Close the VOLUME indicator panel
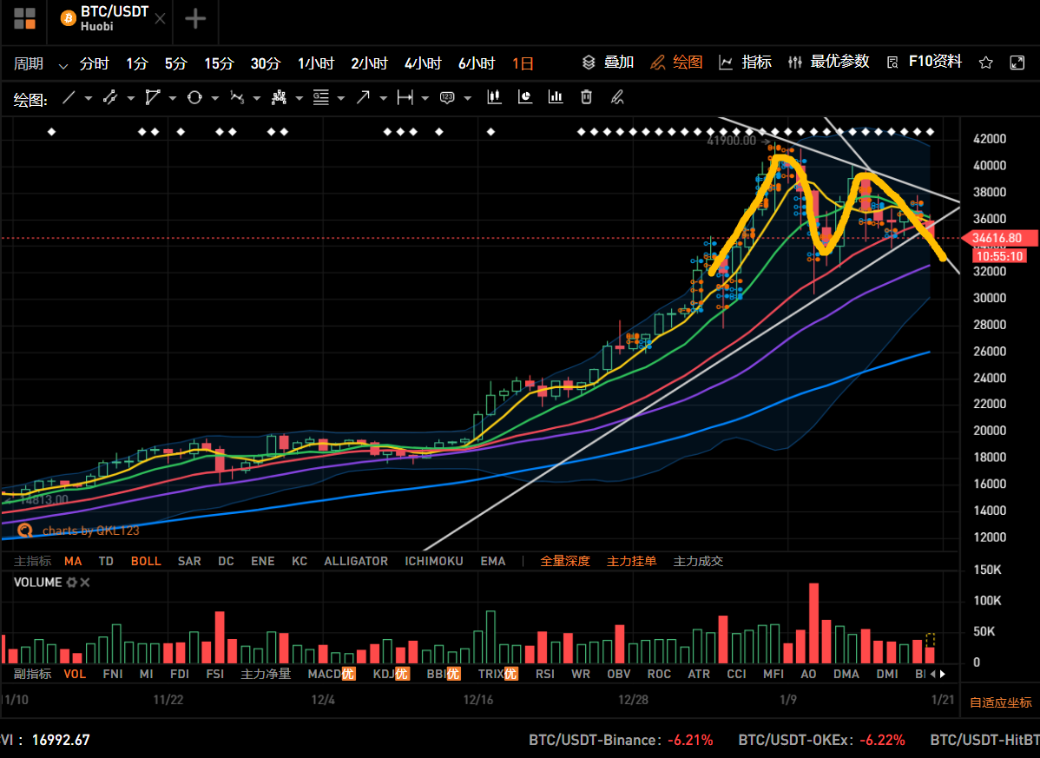This screenshot has width=1040, height=758. 85,583
